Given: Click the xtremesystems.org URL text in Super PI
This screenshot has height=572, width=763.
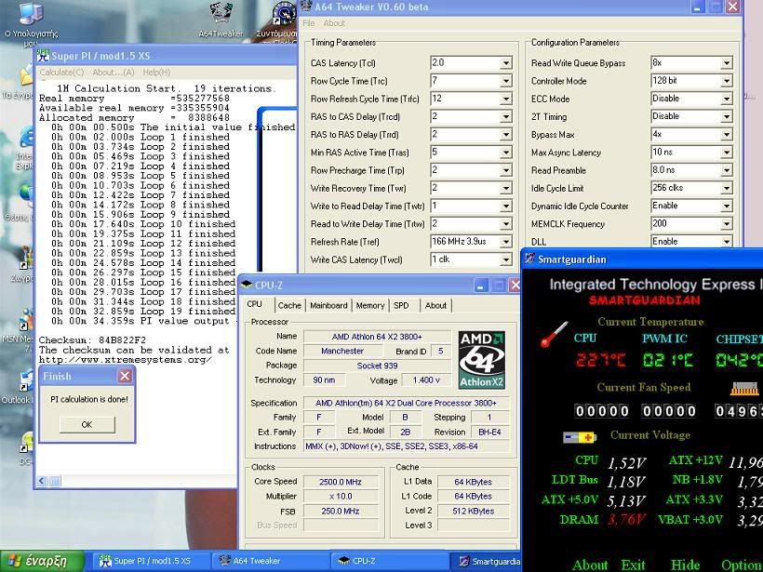Looking at the screenshot, I should coord(125,360).
